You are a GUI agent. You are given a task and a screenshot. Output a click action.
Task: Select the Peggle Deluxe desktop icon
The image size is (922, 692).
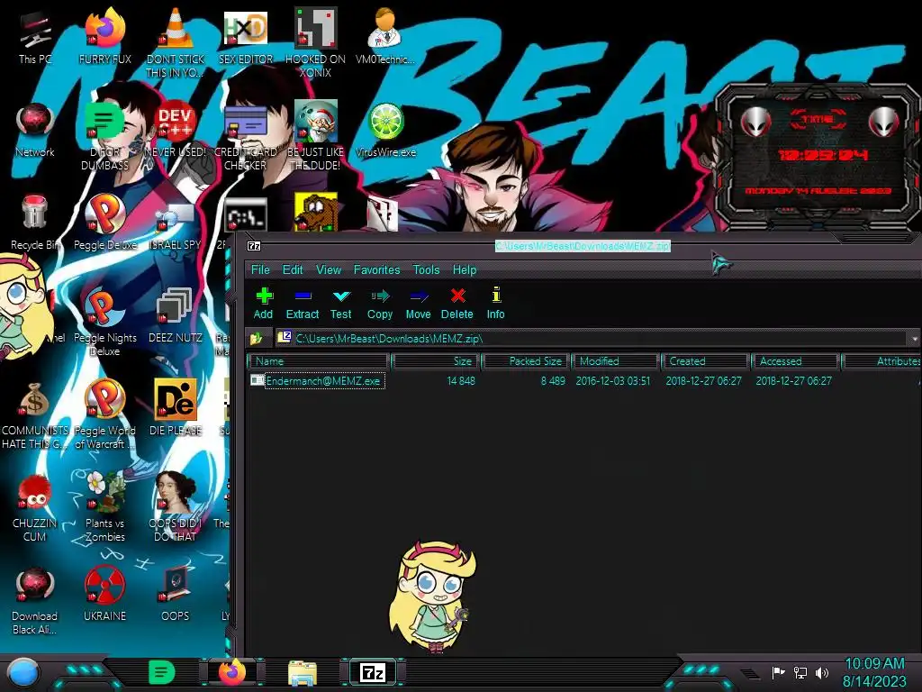[104, 223]
